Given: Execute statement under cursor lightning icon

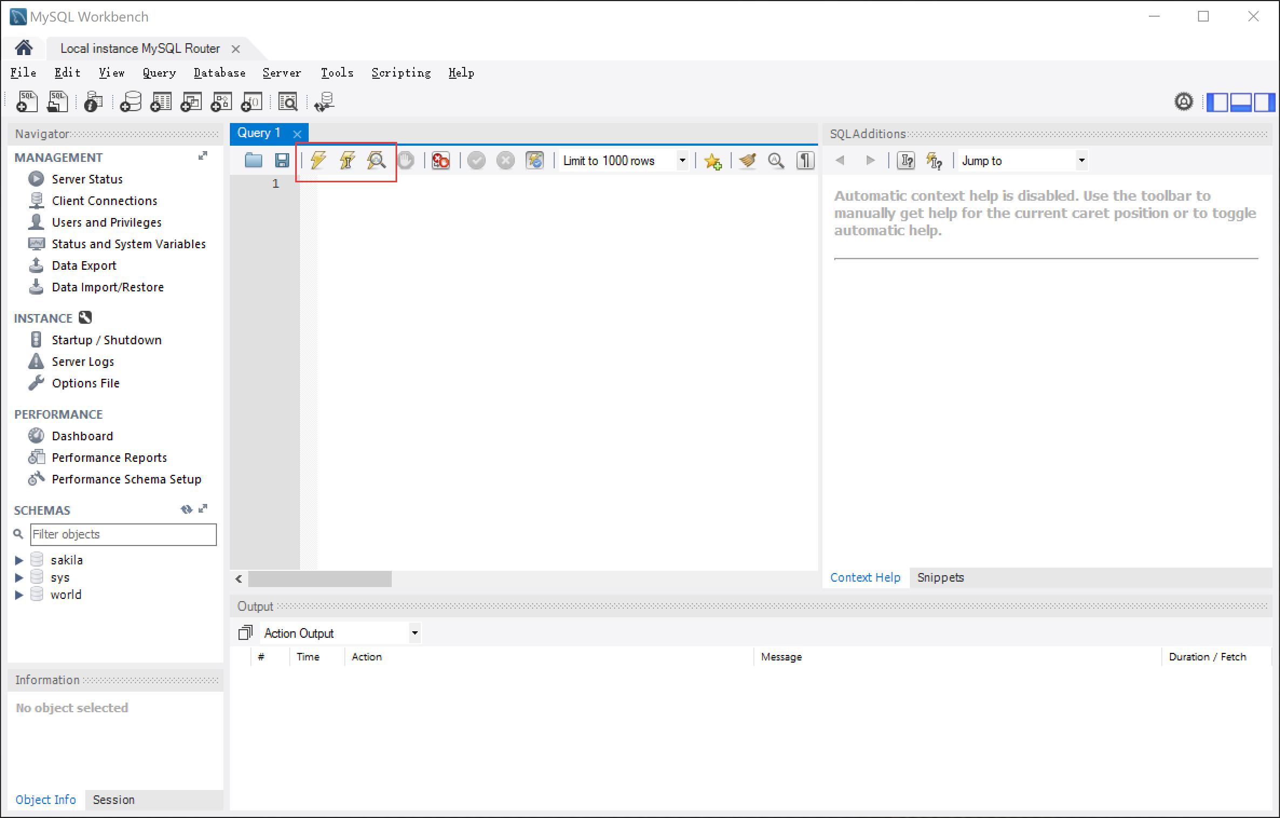Looking at the screenshot, I should [x=347, y=160].
